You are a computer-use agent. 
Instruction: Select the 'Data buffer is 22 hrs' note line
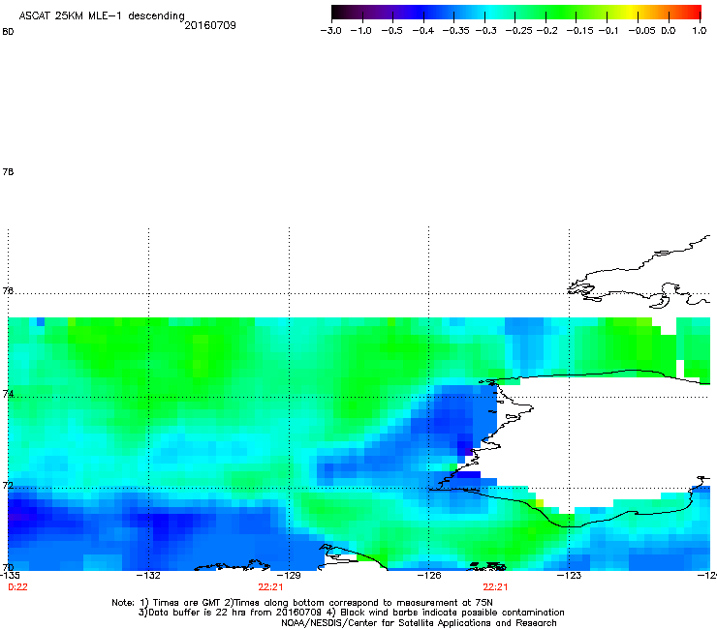(351, 613)
